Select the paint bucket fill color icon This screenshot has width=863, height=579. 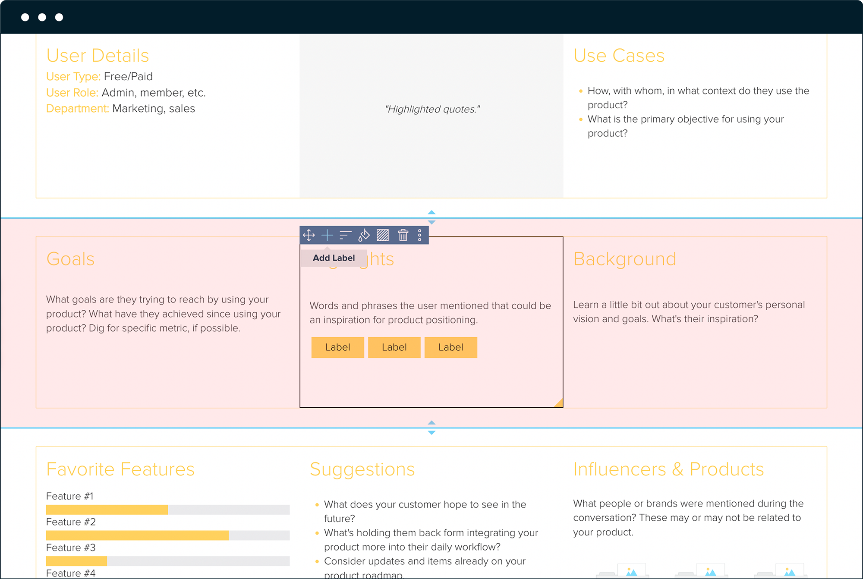pyautogui.click(x=364, y=236)
